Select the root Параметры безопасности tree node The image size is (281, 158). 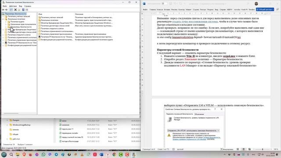[x=15, y=14]
